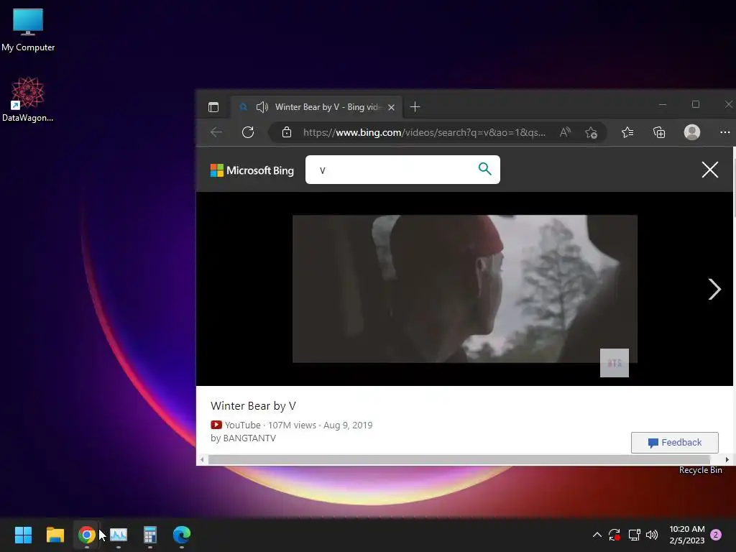The width and height of the screenshot is (736, 552).
Task: Open the Favorites list
Action: coord(627,132)
